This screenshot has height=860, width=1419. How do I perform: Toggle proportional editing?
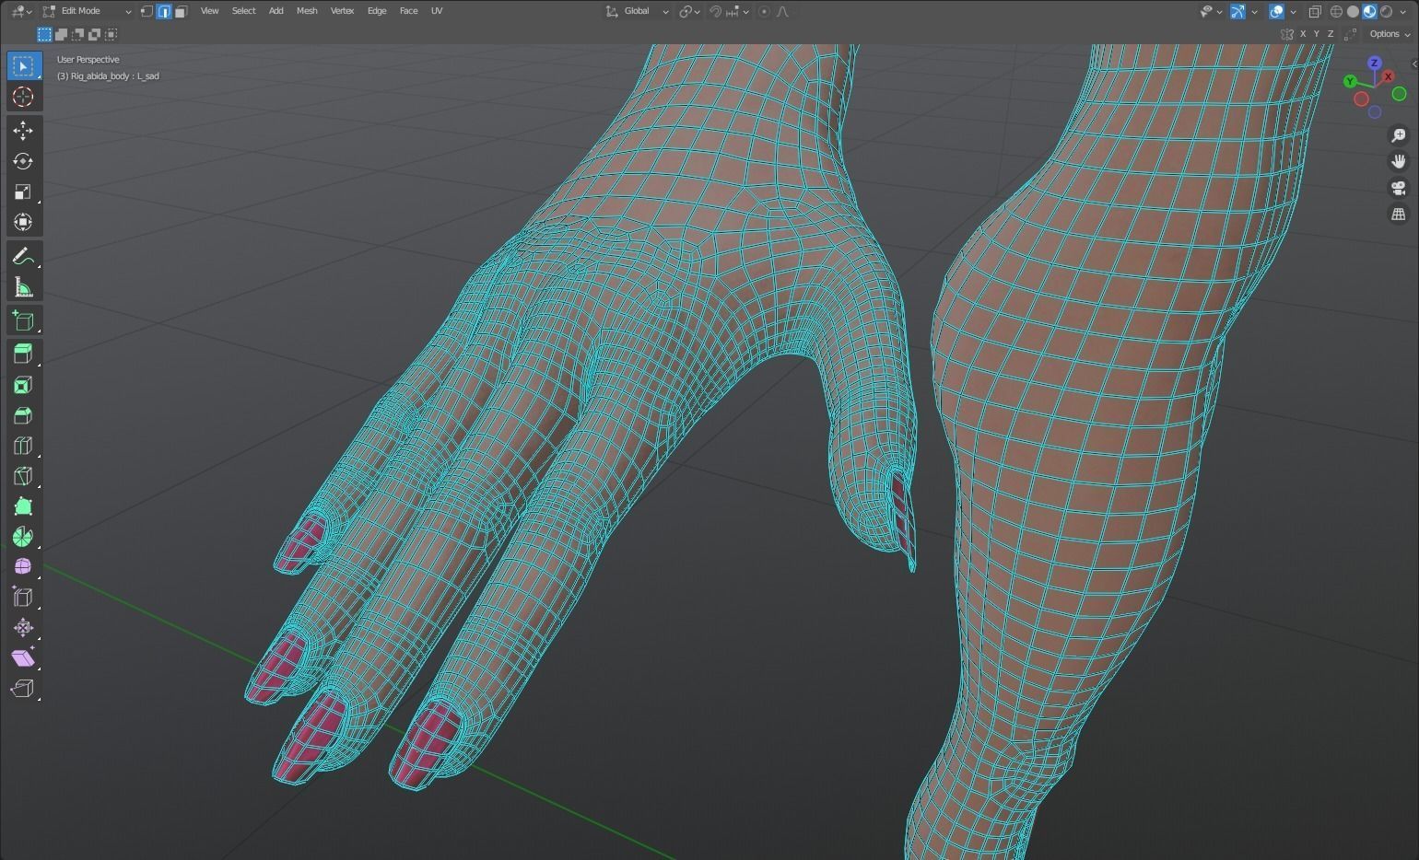tap(764, 11)
